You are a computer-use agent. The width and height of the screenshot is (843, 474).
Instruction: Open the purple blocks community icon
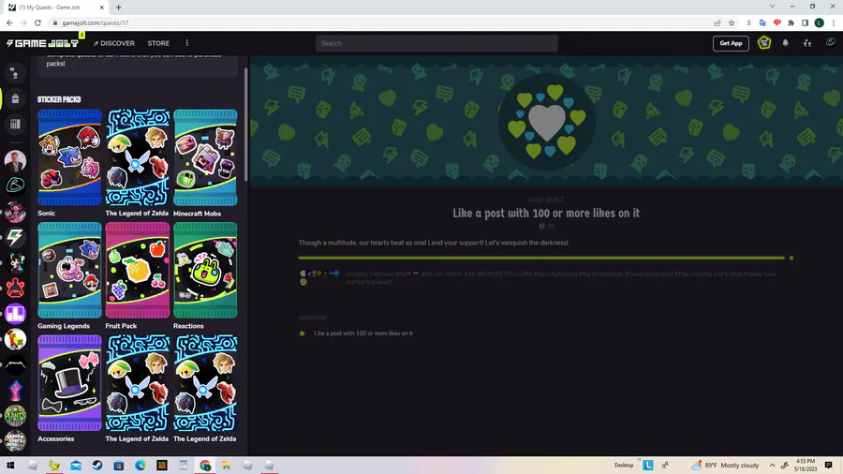tap(15, 314)
